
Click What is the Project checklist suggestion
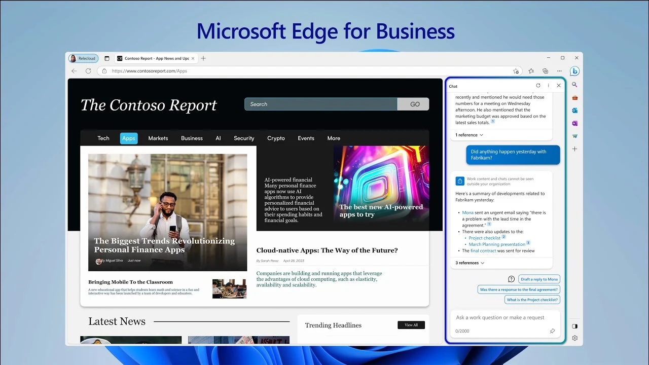pos(532,300)
